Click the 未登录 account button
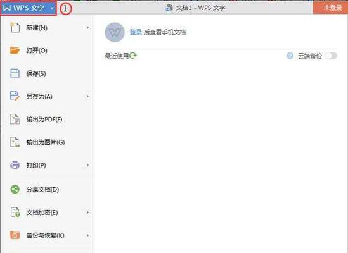This screenshot has width=348, height=253. pos(330,8)
